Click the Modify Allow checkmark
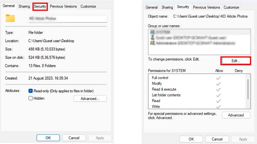Screen dimensions: 257x144 pos(218,84)
